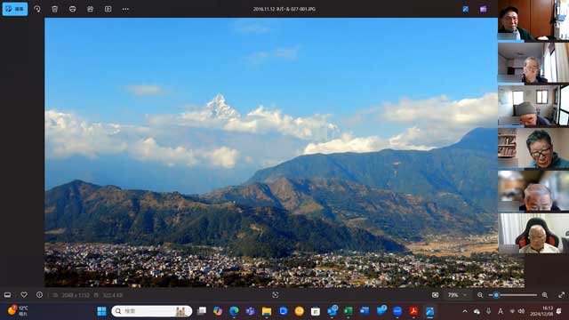Open the weather widget showing 12°C
This screenshot has height=320, width=569.
coord(18,311)
